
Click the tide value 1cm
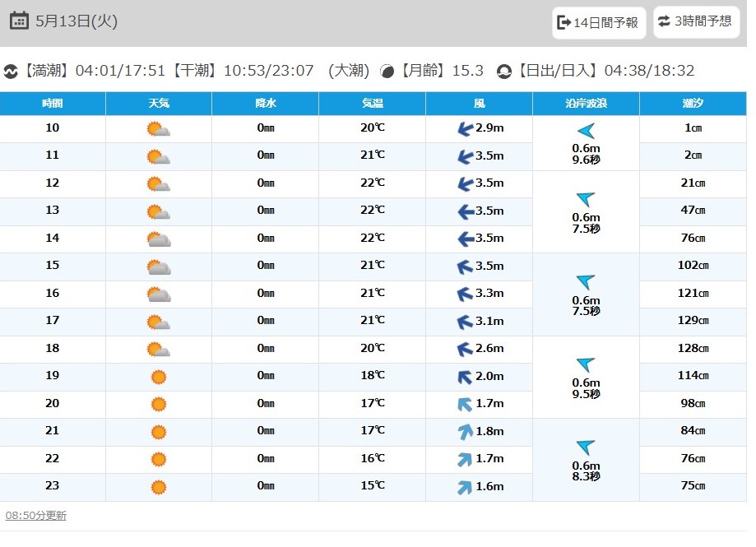(693, 127)
